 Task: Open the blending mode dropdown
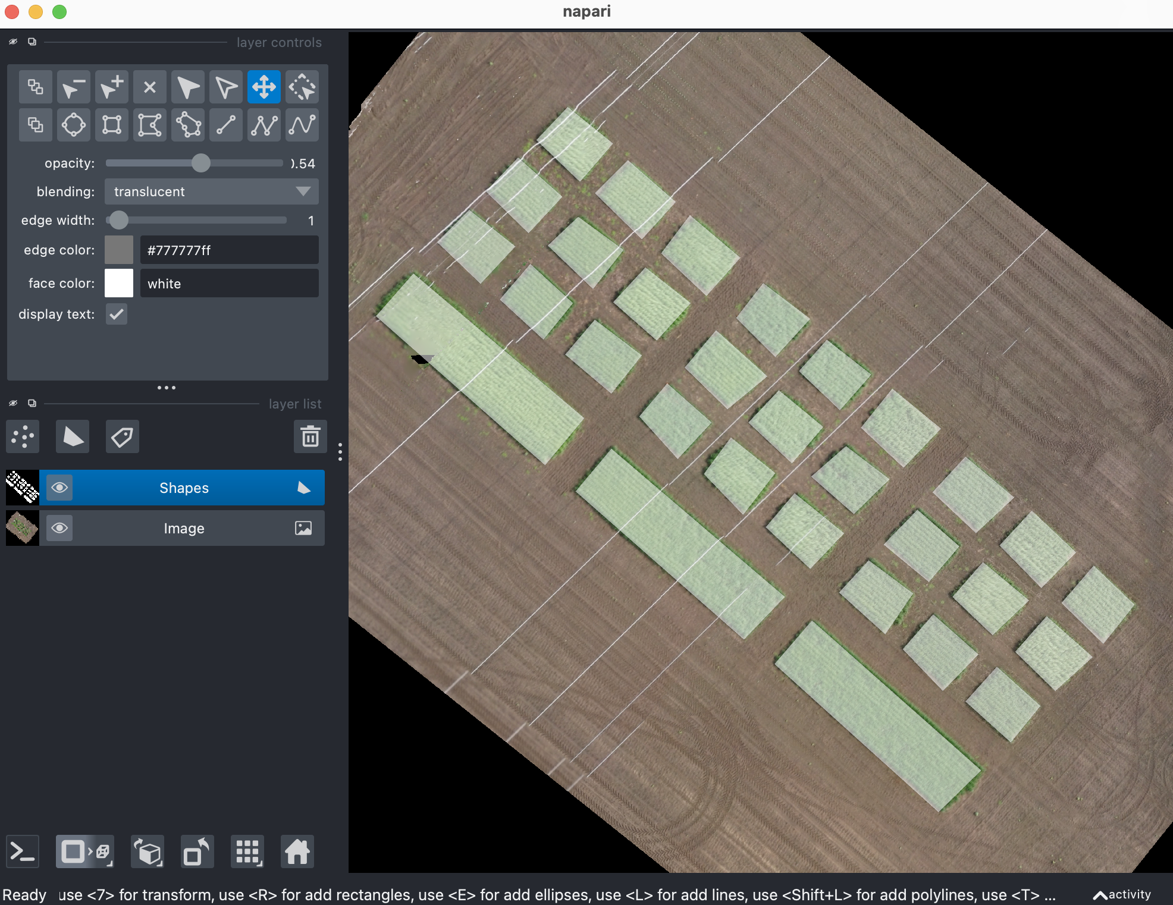212,191
